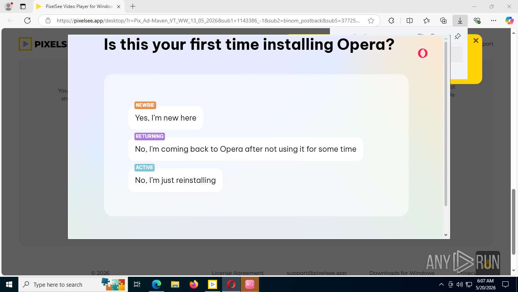Screen dimensions: 518x292
Task: Click the page vertical scrollbar thumb
Action: [x=514, y=222]
